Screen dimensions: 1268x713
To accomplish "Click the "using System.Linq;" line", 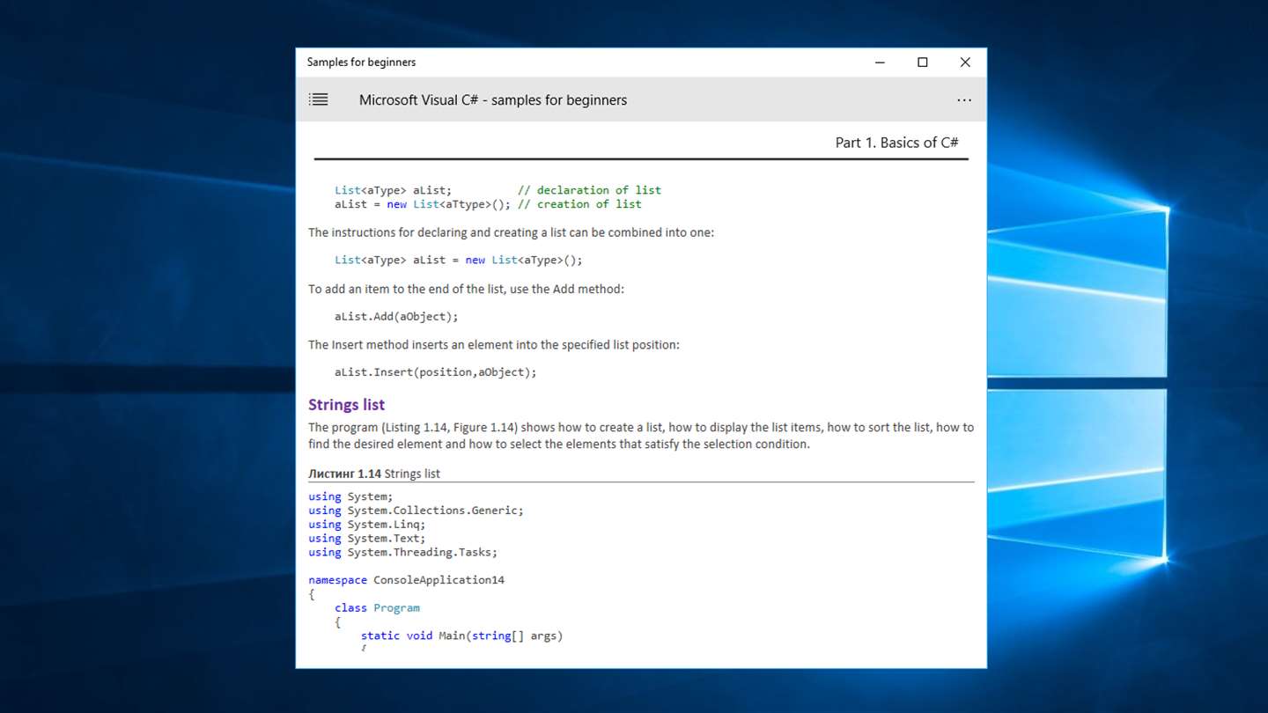I will [366, 525].
